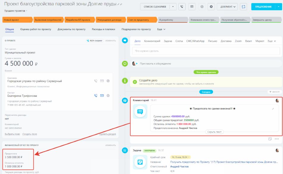Switch to Оценка работ по проекту tab
Screen dimensions: 283x174
tap(36, 29)
